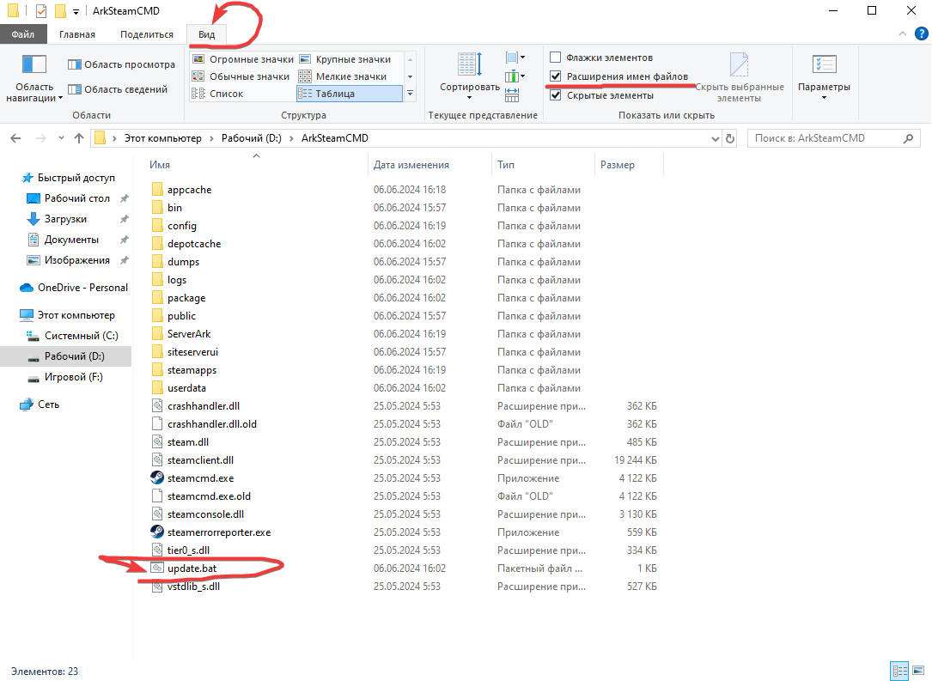Open Быстрый доступ in navigation pane
This screenshot has width=932, height=681.
(76, 178)
